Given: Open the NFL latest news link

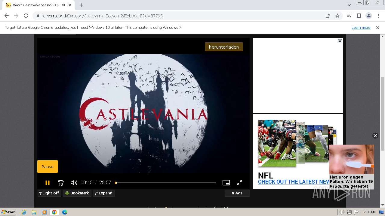Looking at the screenshot, I should click(x=294, y=182).
